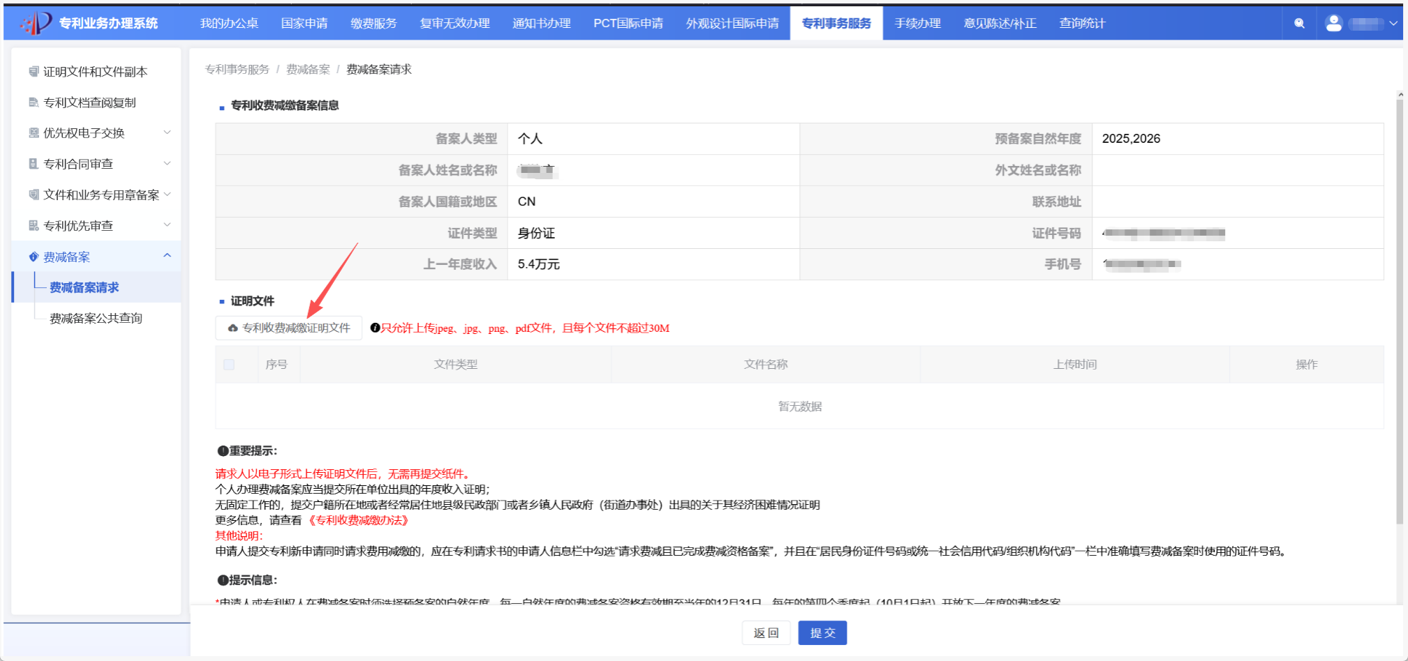Click the cloud upload icon on 专利收费减缴证明文件
1408x661 pixels.
[232, 328]
